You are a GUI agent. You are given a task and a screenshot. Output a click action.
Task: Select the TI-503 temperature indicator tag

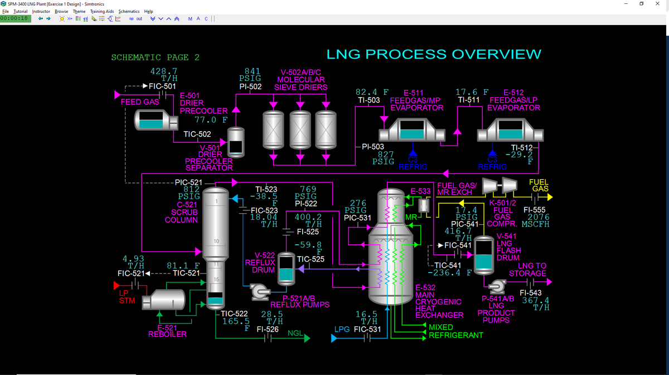[x=369, y=100]
